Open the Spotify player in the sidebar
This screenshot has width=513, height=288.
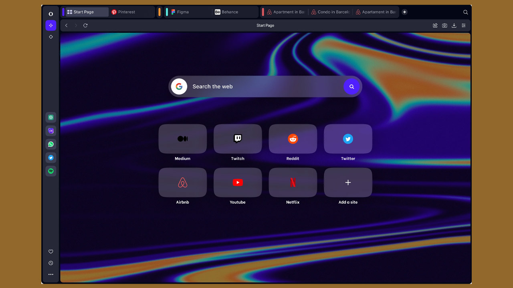pyautogui.click(x=51, y=171)
